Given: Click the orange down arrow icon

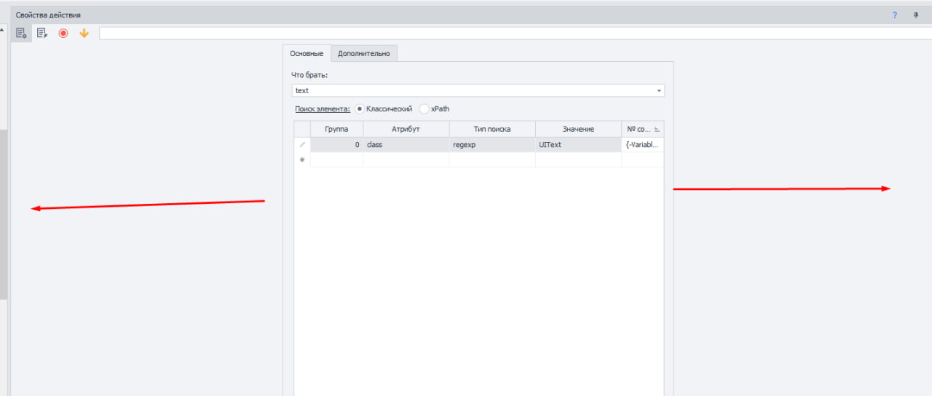Looking at the screenshot, I should click(x=84, y=33).
